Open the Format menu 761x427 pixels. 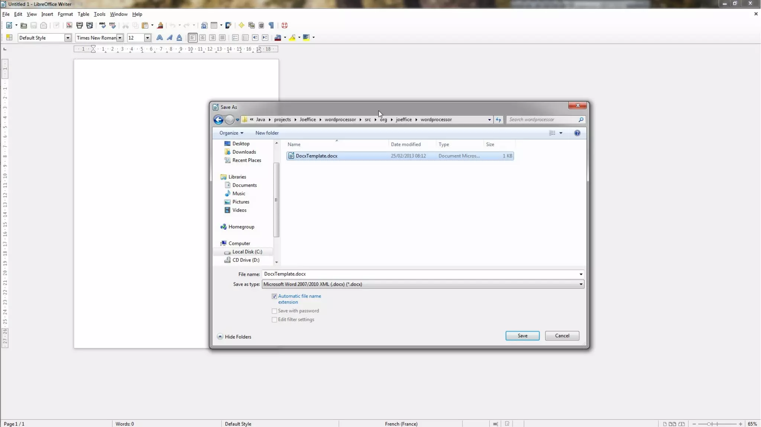[65, 14]
